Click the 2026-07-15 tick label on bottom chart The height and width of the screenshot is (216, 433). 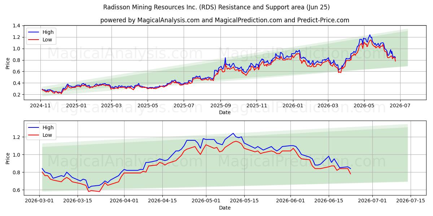click(411, 201)
